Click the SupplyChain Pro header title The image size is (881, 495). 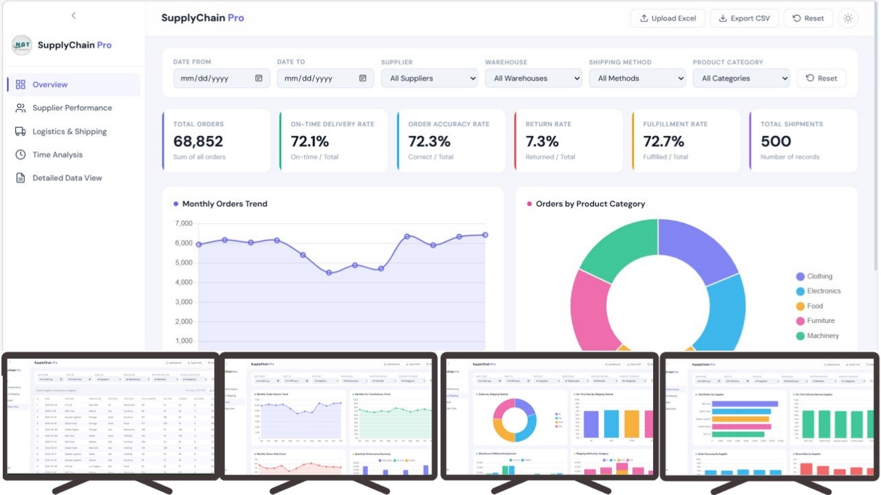pos(202,18)
